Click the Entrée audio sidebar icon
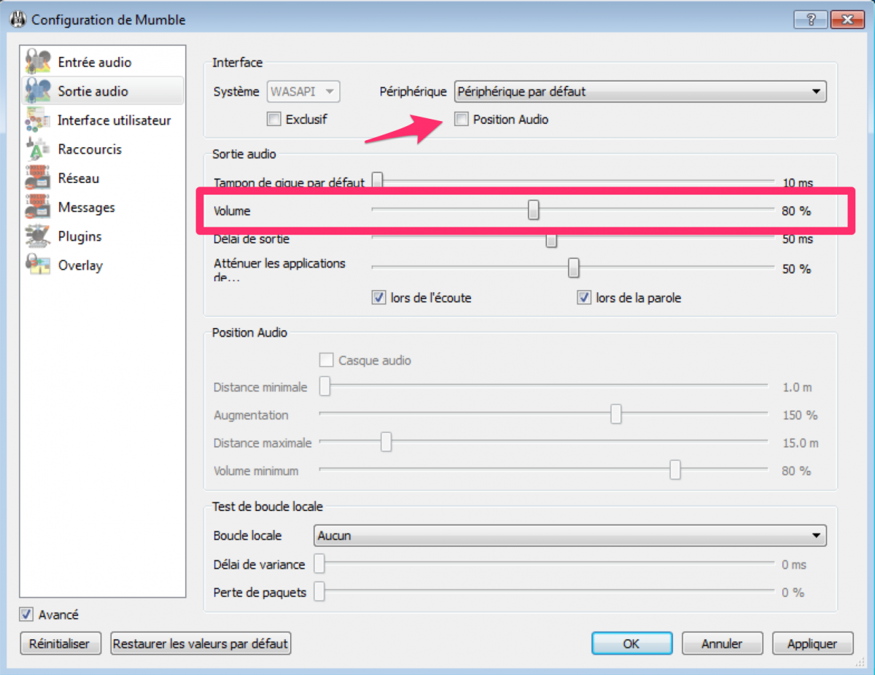The width and height of the screenshot is (875, 675). [37, 62]
